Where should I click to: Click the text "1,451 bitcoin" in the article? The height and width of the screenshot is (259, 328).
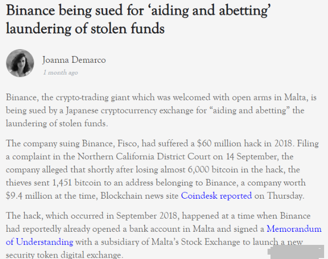77,183
